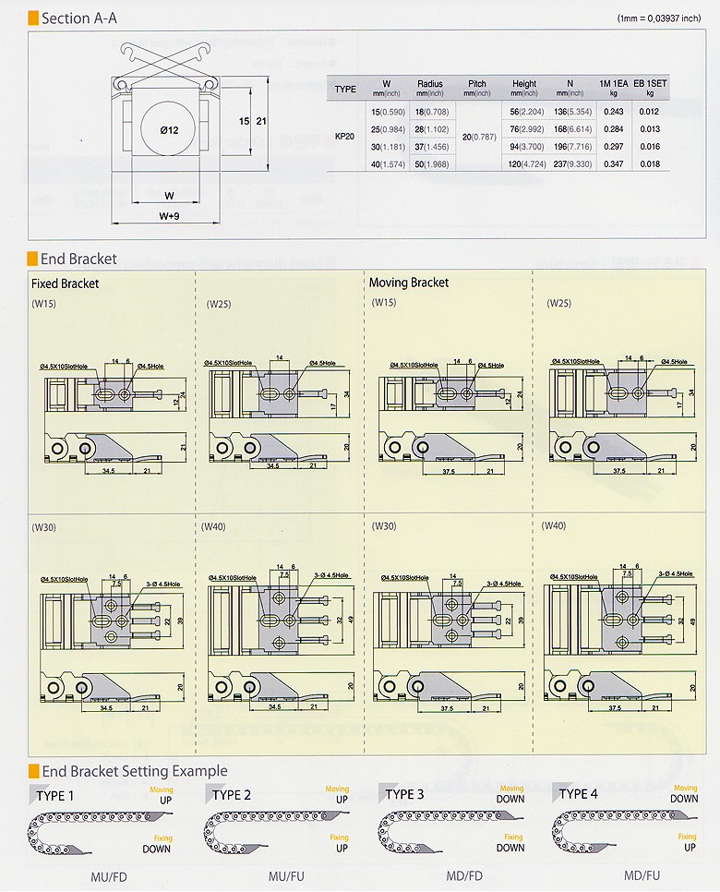The width and height of the screenshot is (720, 892).
Task: Click the Pitch value 20(0.787)
Action: point(476,136)
